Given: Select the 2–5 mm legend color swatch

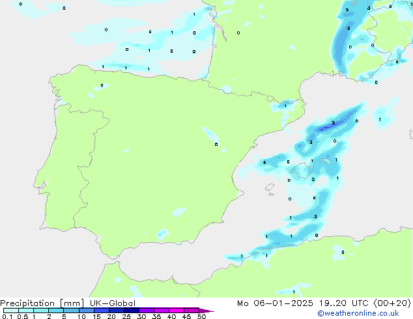Looking at the screenshot, I should (56, 311).
